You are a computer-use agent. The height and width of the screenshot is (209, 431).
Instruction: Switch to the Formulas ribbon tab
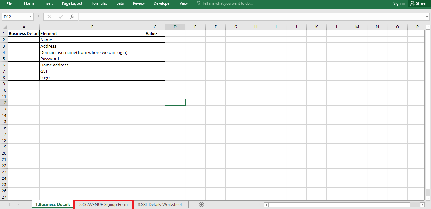(x=99, y=3)
